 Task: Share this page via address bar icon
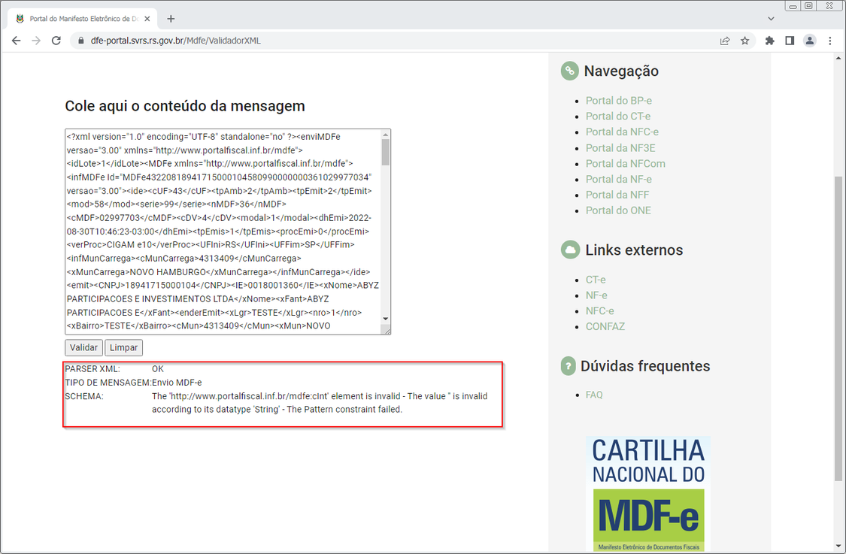point(725,41)
